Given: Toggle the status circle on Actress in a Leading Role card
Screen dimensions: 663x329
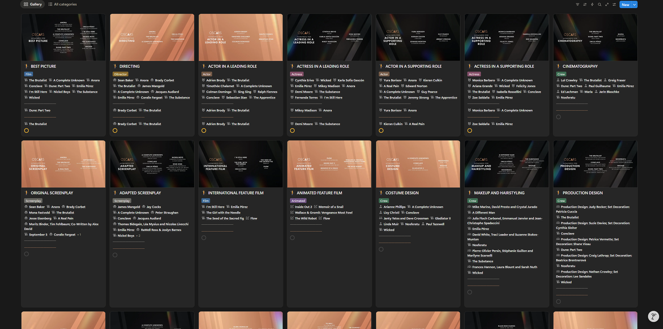Looking at the screenshot, I should tap(292, 131).
